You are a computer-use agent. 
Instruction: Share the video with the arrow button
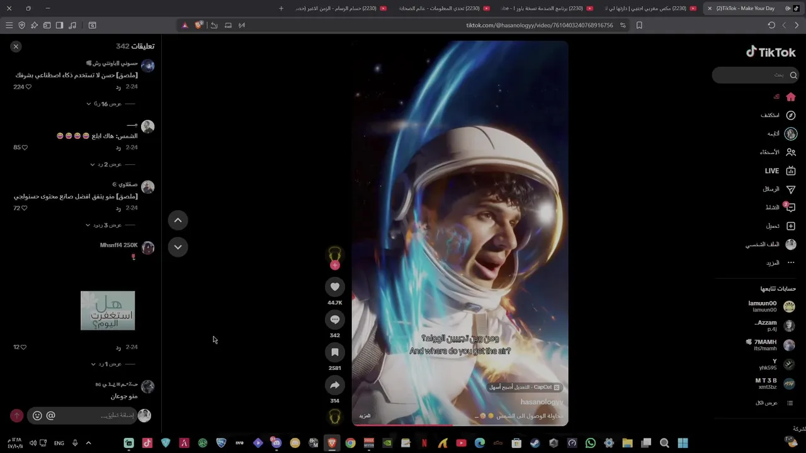click(335, 385)
